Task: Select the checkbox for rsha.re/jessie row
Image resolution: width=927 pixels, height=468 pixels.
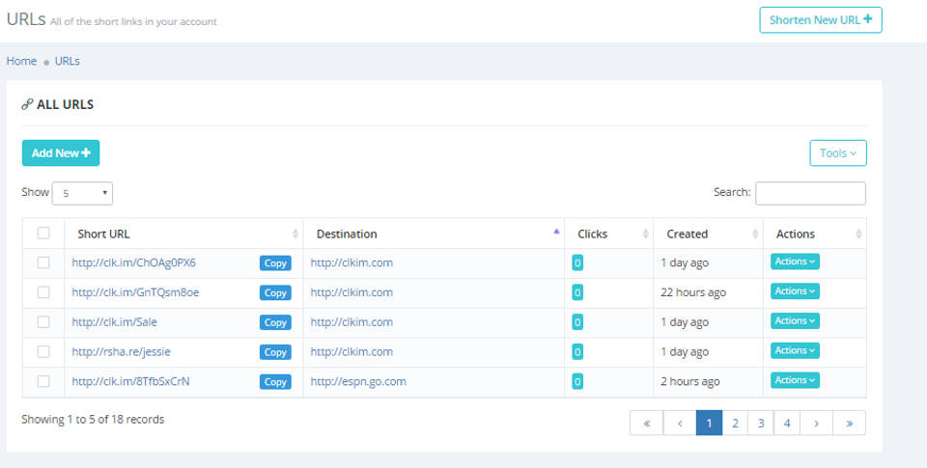Action: tap(43, 351)
